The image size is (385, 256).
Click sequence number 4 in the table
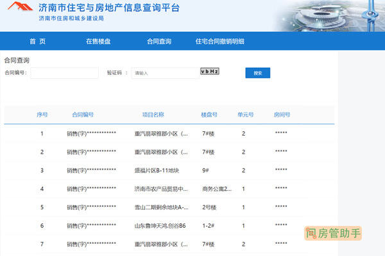[42, 189]
